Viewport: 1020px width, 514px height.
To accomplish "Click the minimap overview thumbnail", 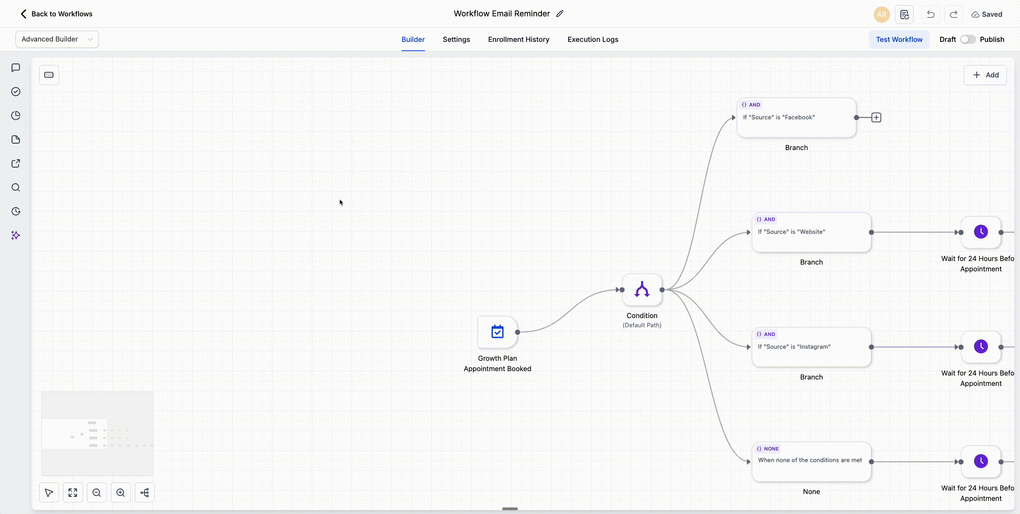I will pos(97,433).
